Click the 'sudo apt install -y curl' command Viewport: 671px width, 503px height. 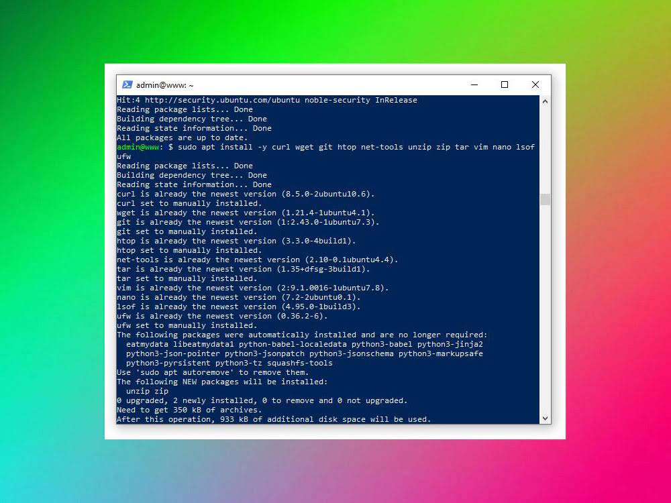356,147
